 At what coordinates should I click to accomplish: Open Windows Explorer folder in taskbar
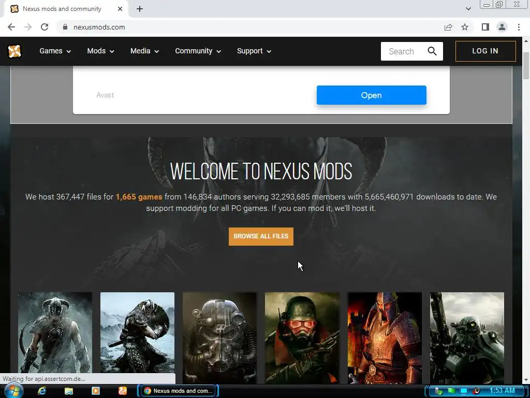69,391
